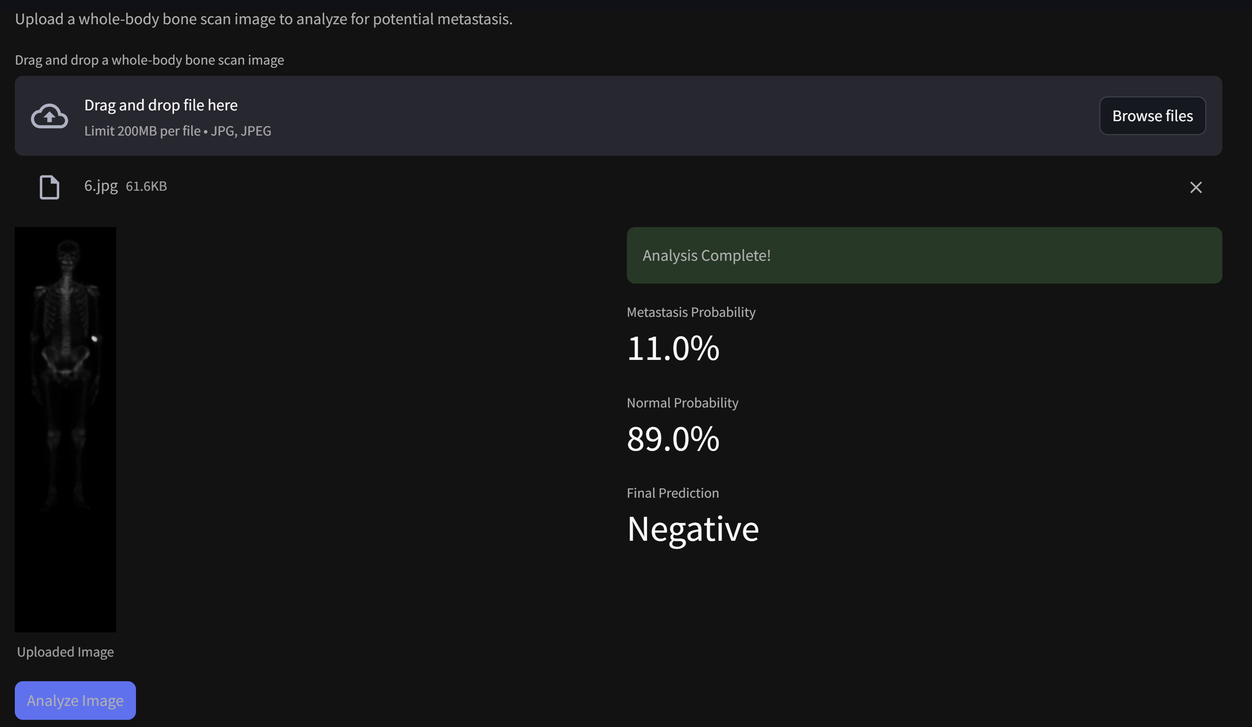
Task: Click the upload instruction header text
Action: [263, 19]
